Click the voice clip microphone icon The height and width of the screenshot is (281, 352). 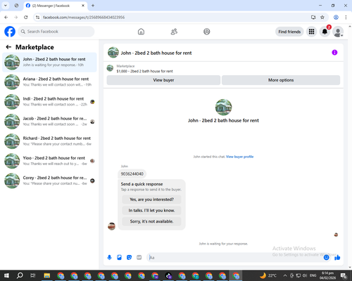pyautogui.click(x=109, y=258)
